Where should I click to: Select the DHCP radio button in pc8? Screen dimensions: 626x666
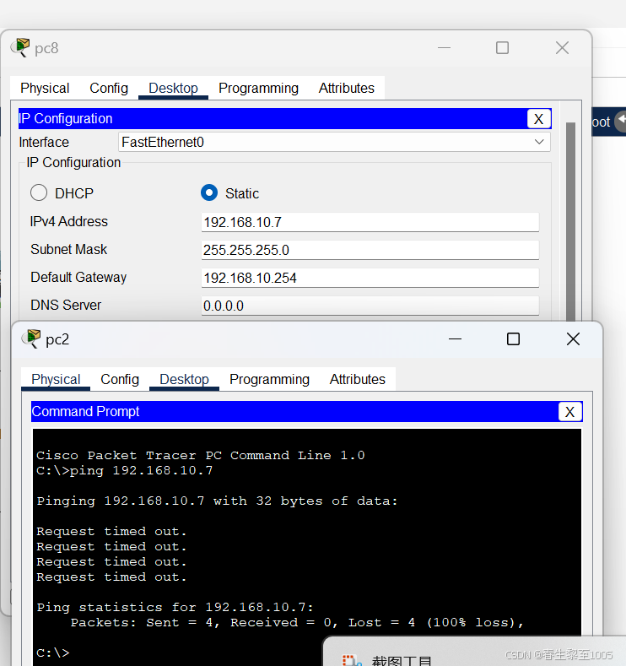tap(39, 192)
